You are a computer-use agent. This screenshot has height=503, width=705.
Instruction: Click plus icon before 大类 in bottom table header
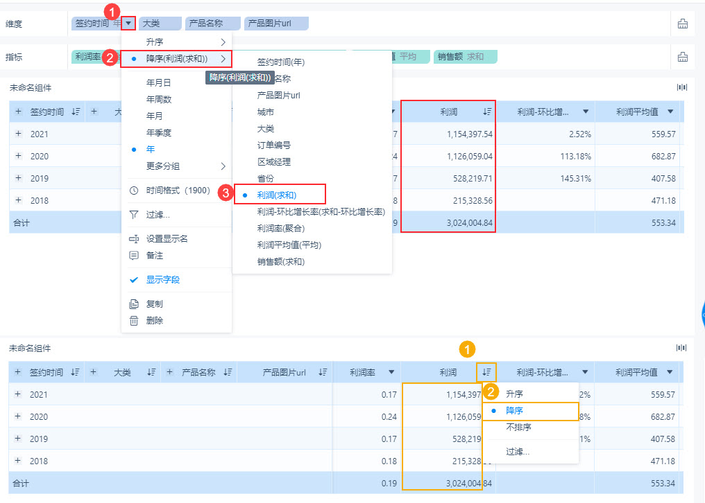[x=93, y=372]
